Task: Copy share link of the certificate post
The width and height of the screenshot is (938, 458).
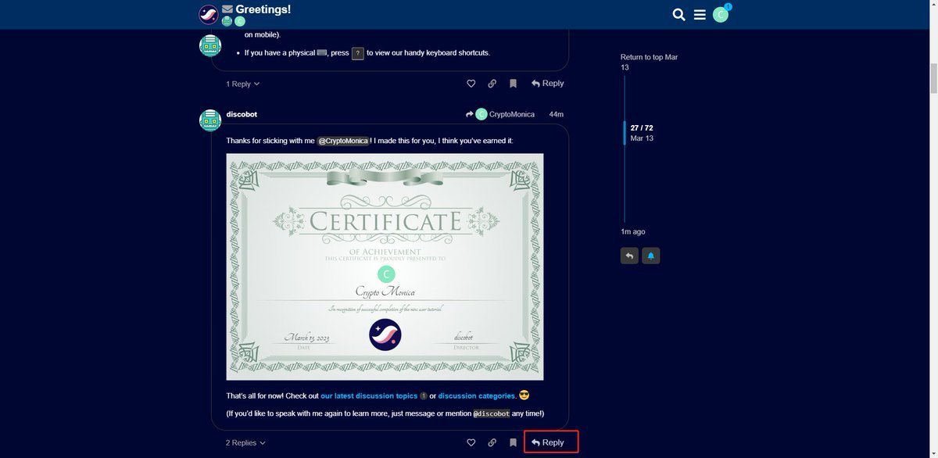Action: (492, 442)
